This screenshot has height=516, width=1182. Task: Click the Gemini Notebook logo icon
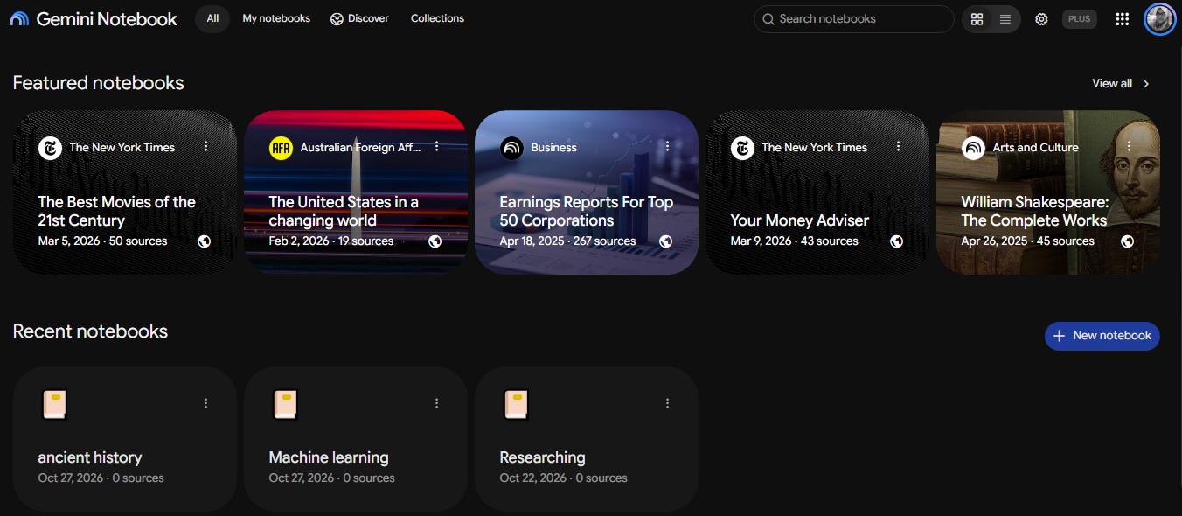coord(19,19)
